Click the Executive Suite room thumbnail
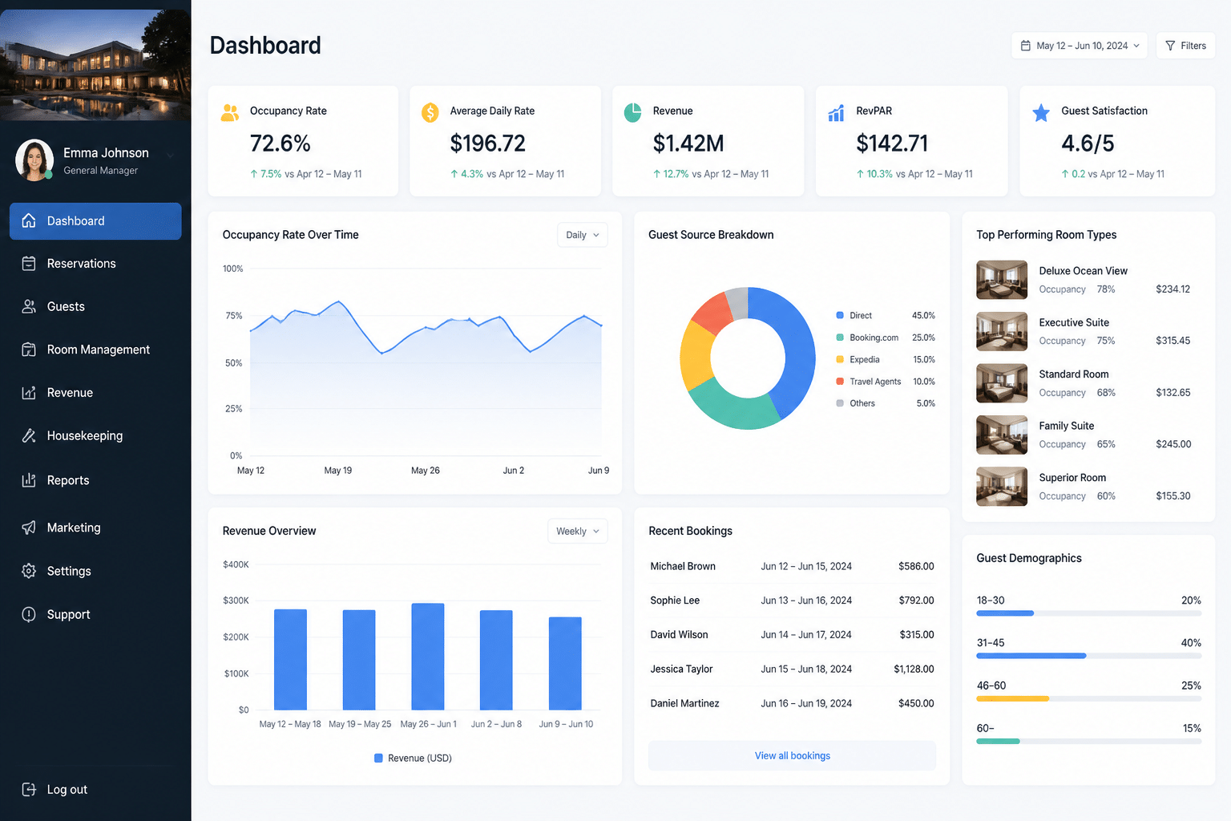Viewport: 1231px width, 821px height. (x=1002, y=331)
